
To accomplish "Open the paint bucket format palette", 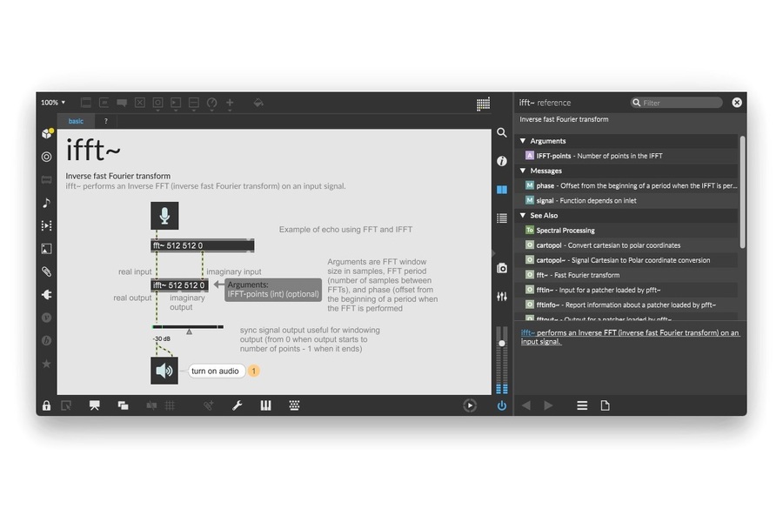I will pos(258,103).
